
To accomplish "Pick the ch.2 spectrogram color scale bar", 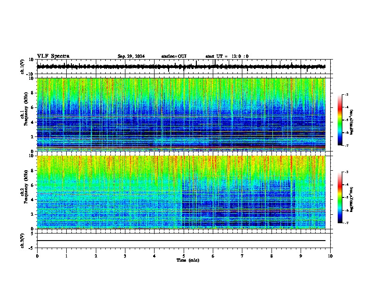I will (340, 197).
